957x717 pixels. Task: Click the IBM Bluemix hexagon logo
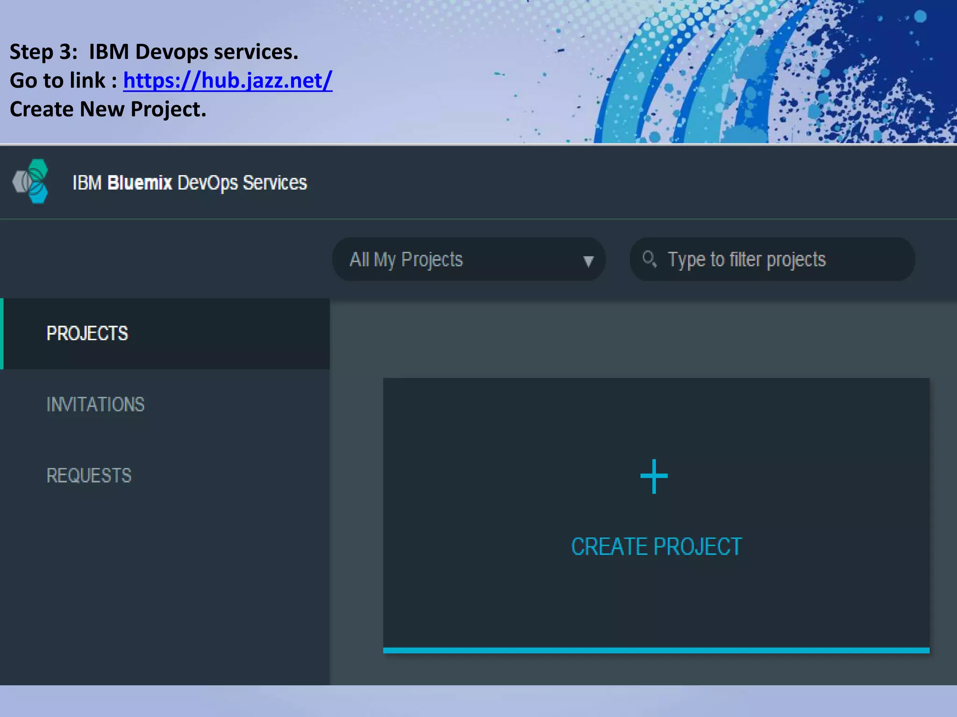click(x=31, y=182)
